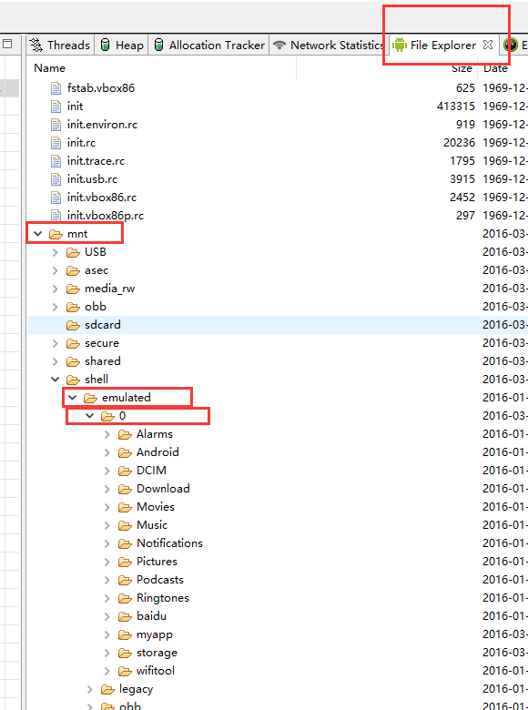The height and width of the screenshot is (710, 528).
Task: Click the init.trace.rc file icon
Action: [x=56, y=161]
